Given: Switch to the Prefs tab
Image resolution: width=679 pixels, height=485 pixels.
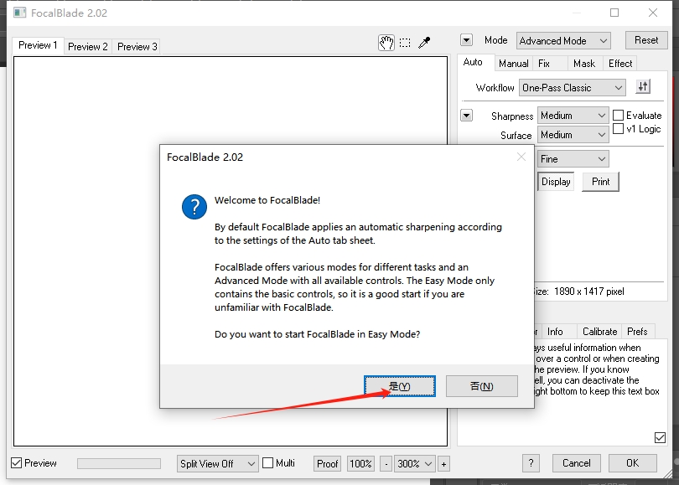Looking at the screenshot, I should click(x=637, y=332).
